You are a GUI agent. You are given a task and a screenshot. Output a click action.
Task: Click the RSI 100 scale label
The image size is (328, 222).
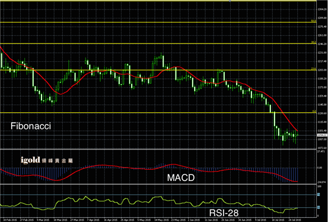point(320,186)
